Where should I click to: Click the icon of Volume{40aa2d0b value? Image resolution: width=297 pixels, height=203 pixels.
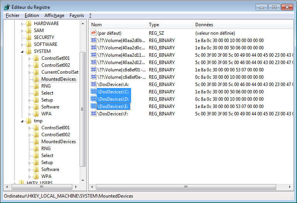94,40
